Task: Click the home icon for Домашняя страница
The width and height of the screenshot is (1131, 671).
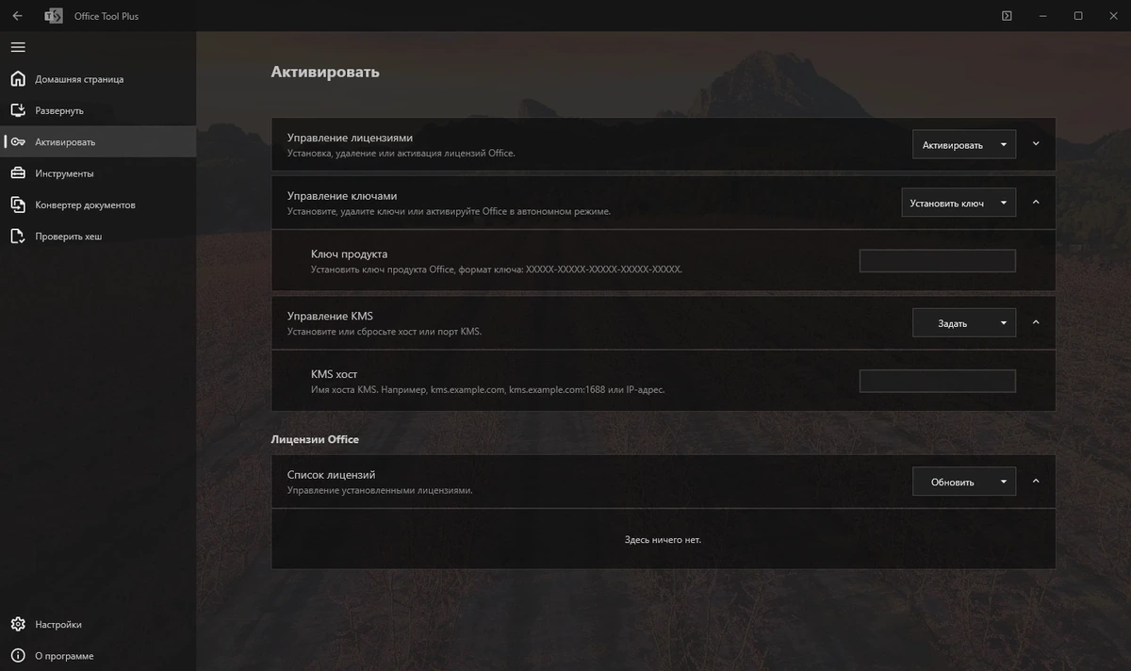Action: click(18, 79)
